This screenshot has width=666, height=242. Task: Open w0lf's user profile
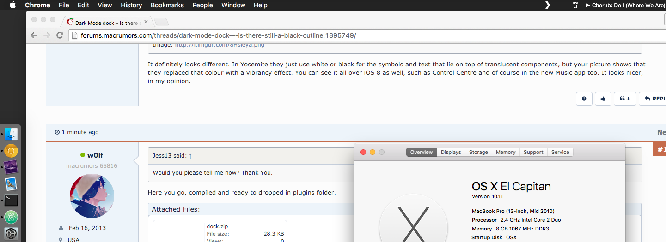coord(96,155)
